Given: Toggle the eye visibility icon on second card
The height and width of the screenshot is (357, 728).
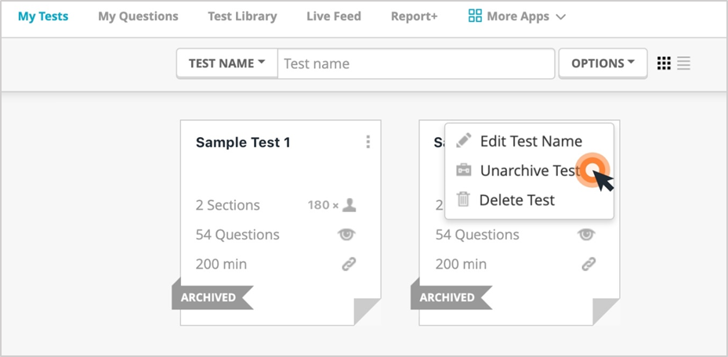Looking at the screenshot, I should [x=586, y=235].
